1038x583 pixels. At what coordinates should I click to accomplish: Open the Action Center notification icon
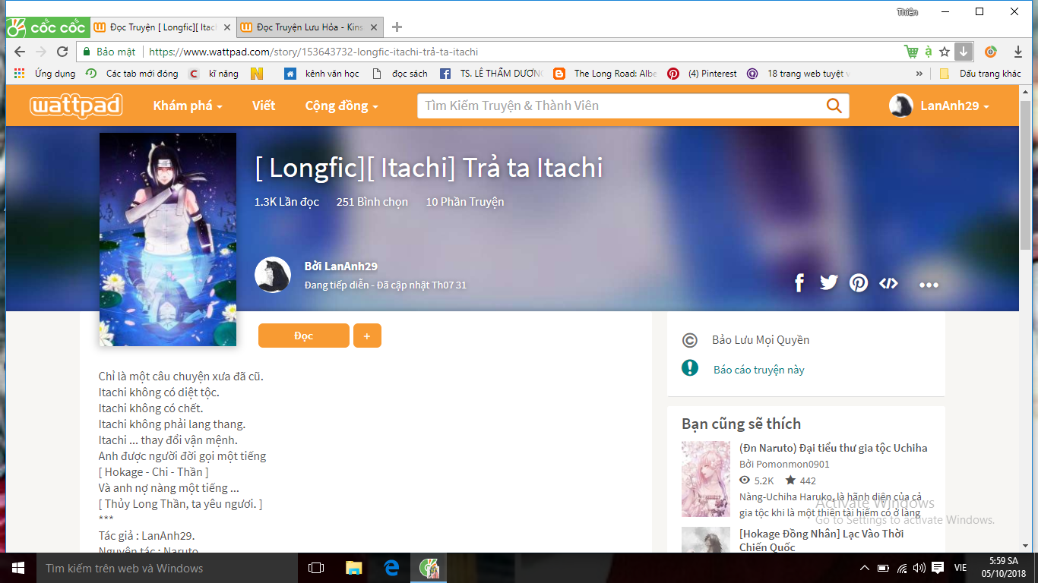(x=938, y=568)
